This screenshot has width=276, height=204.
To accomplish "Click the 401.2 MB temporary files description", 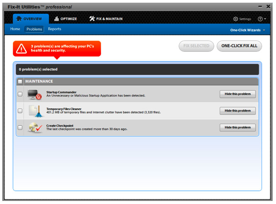I will click(103, 112).
